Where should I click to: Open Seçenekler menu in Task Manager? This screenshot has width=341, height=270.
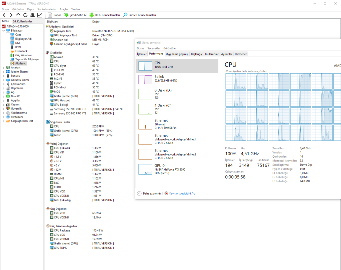[154, 48]
